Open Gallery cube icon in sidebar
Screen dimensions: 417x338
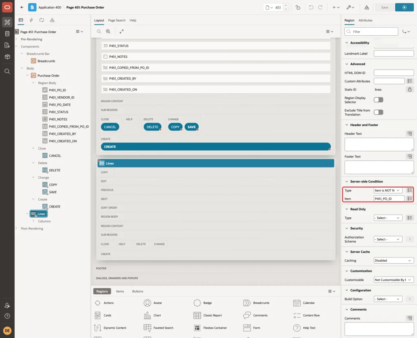coord(7,56)
